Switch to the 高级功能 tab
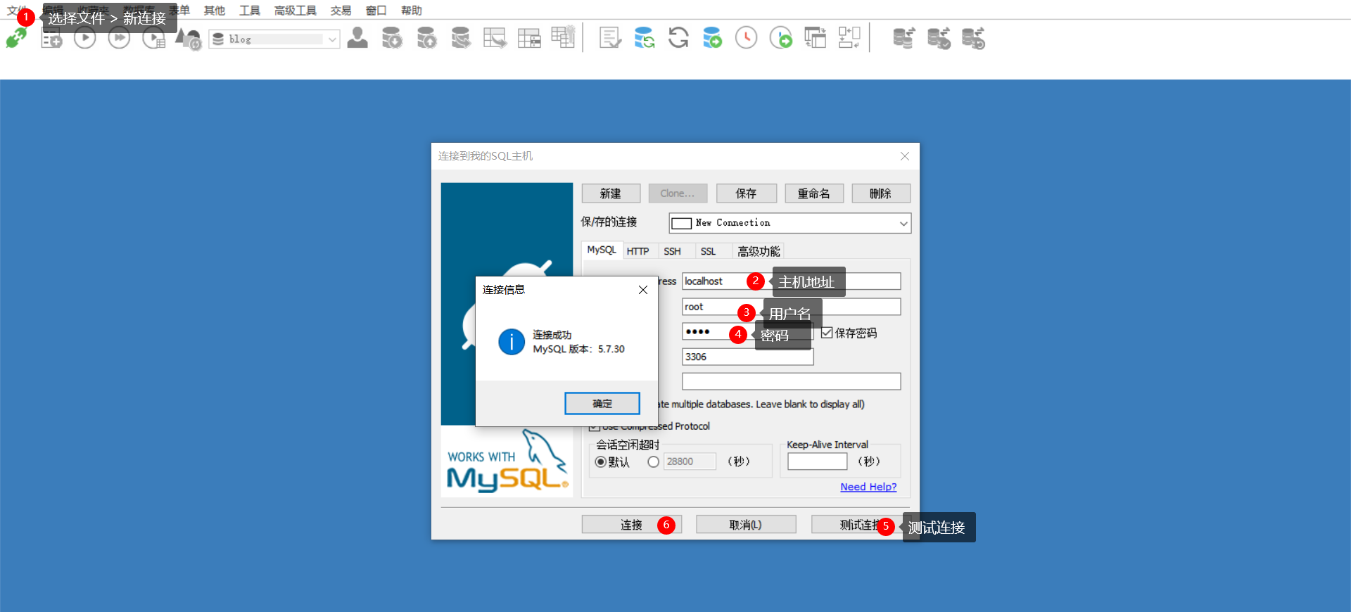Image resolution: width=1351 pixels, height=612 pixels. tap(759, 251)
